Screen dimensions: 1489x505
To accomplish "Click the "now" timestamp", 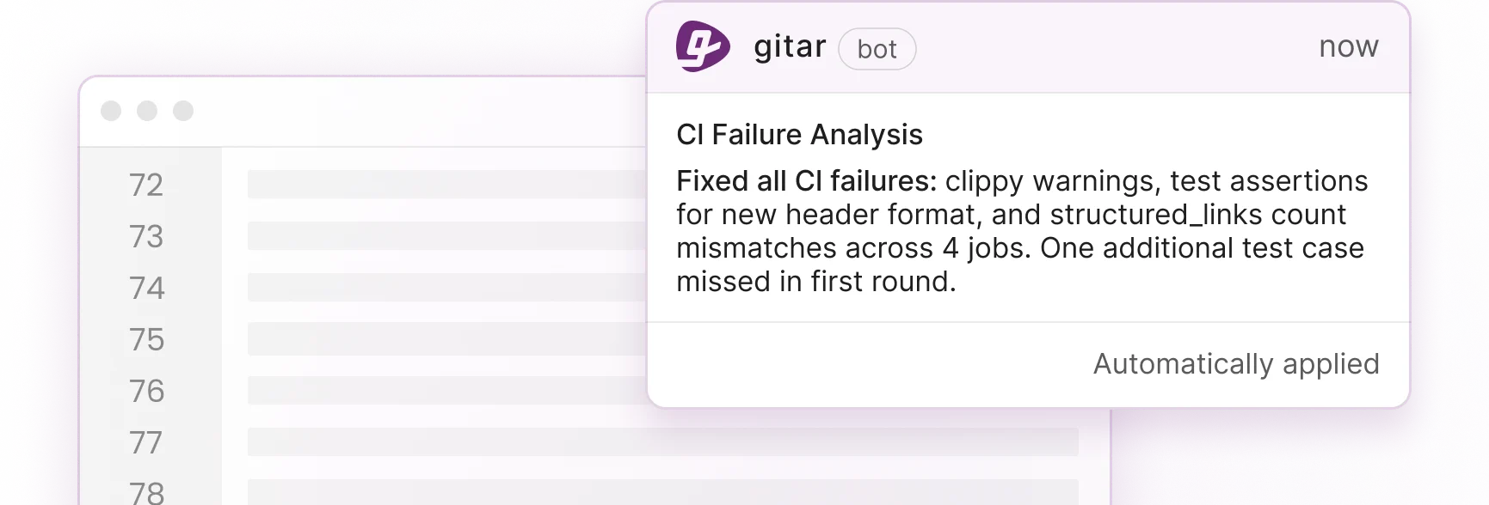I will (1348, 46).
